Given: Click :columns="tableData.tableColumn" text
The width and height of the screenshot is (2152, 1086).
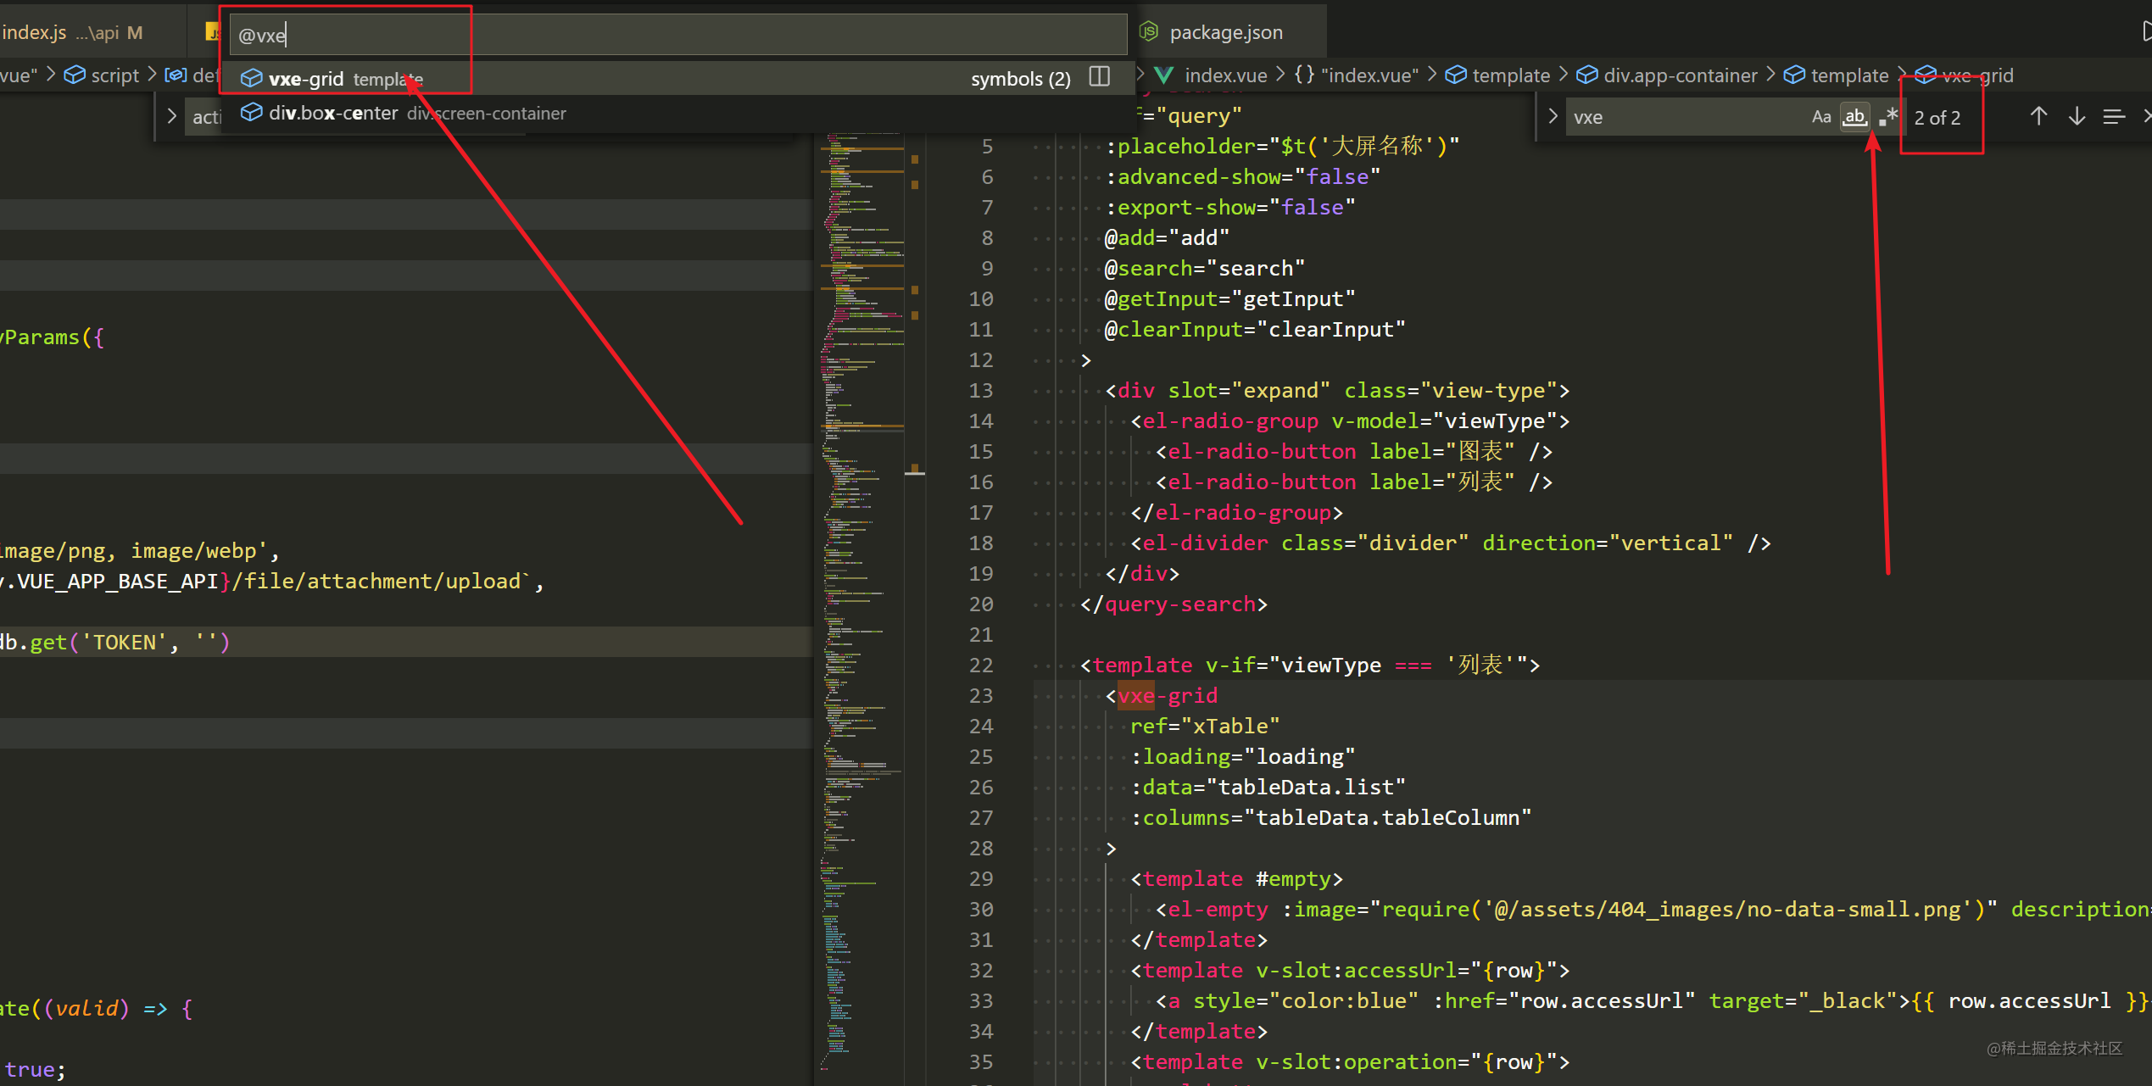Looking at the screenshot, I should [1330, 818].
